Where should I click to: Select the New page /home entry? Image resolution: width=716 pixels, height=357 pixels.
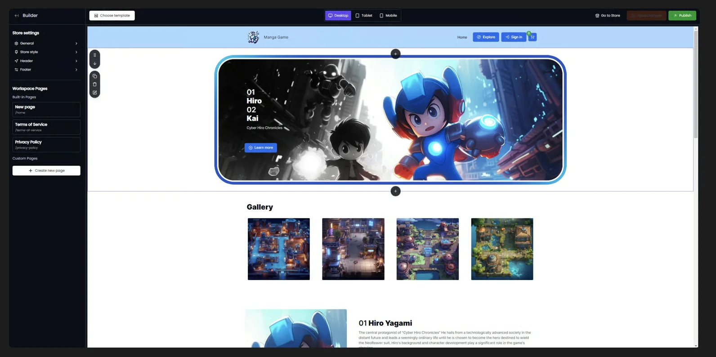[46, 110]
